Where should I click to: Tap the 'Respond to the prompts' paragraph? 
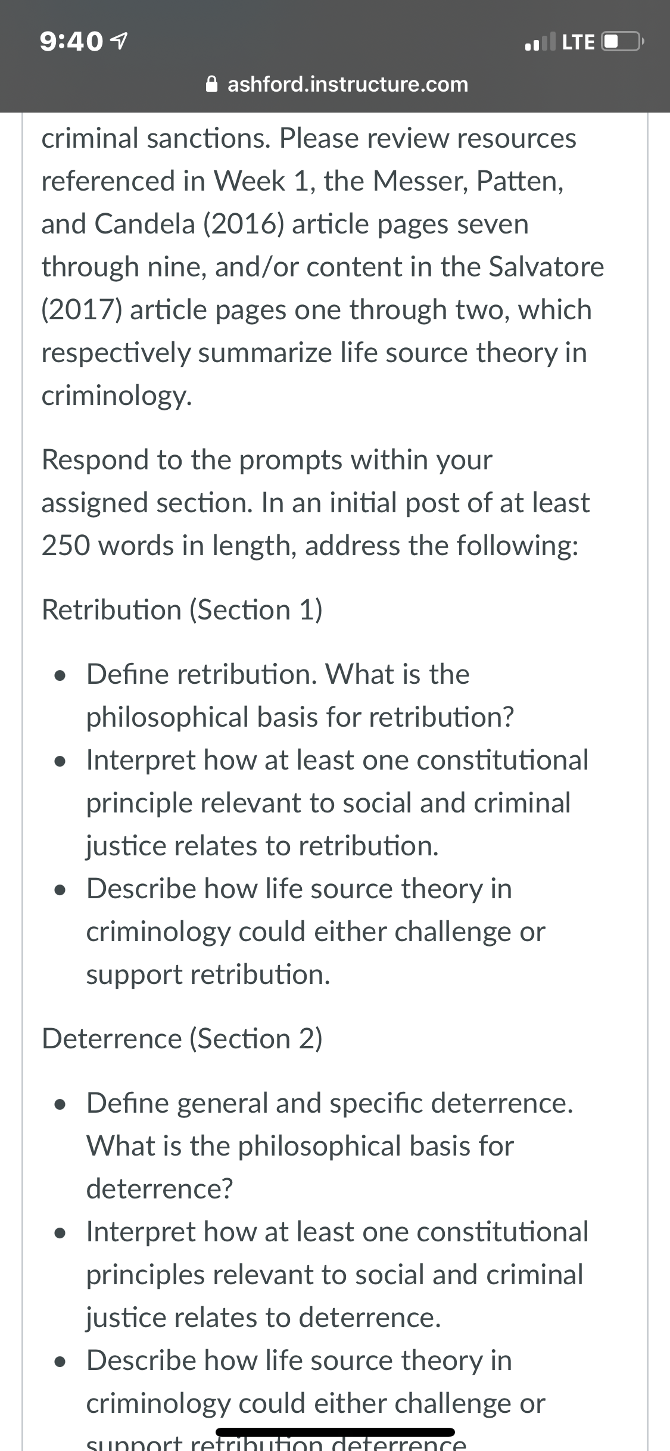(316, 502)
